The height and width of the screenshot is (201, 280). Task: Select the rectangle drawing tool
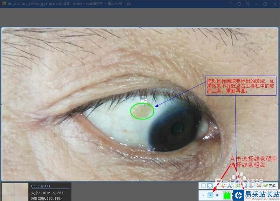pyautogui.click(x=203, y=186)
